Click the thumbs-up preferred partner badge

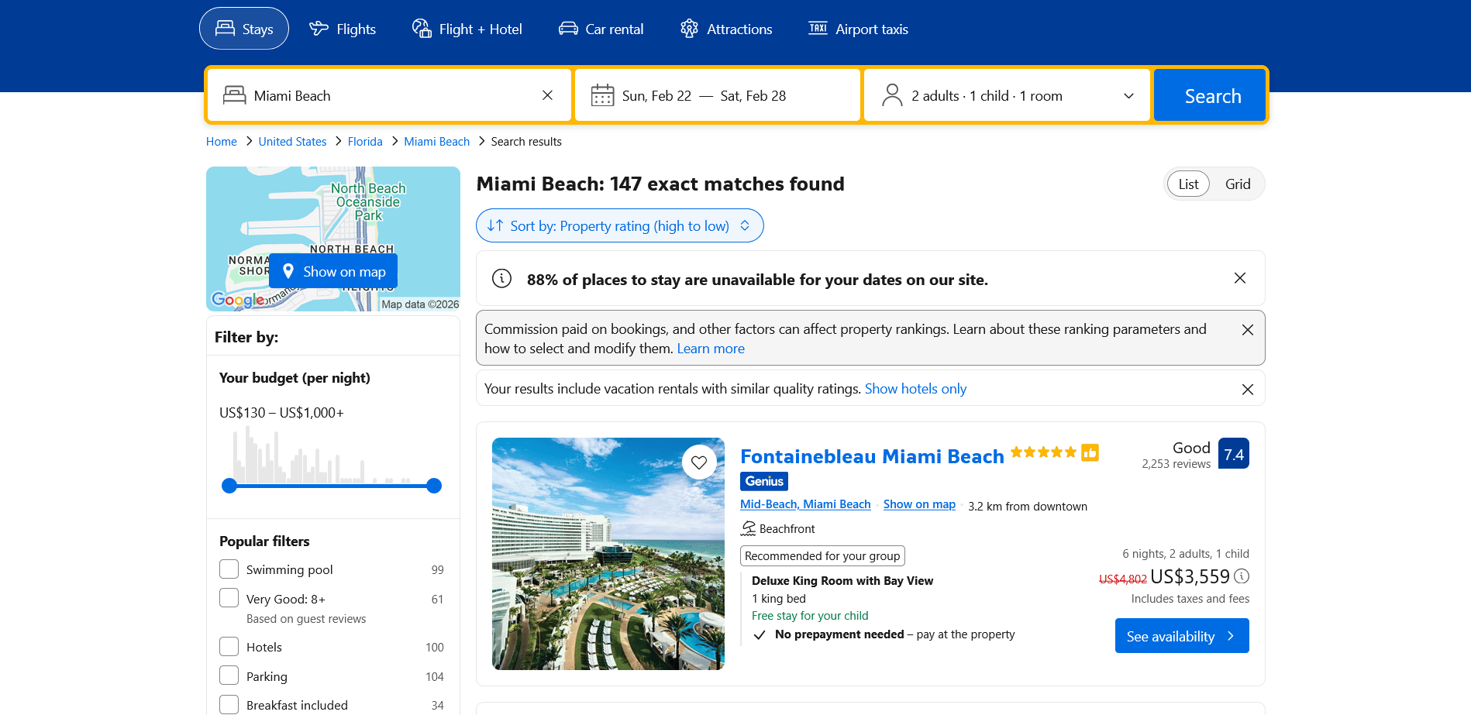[x=1090, y=452]
